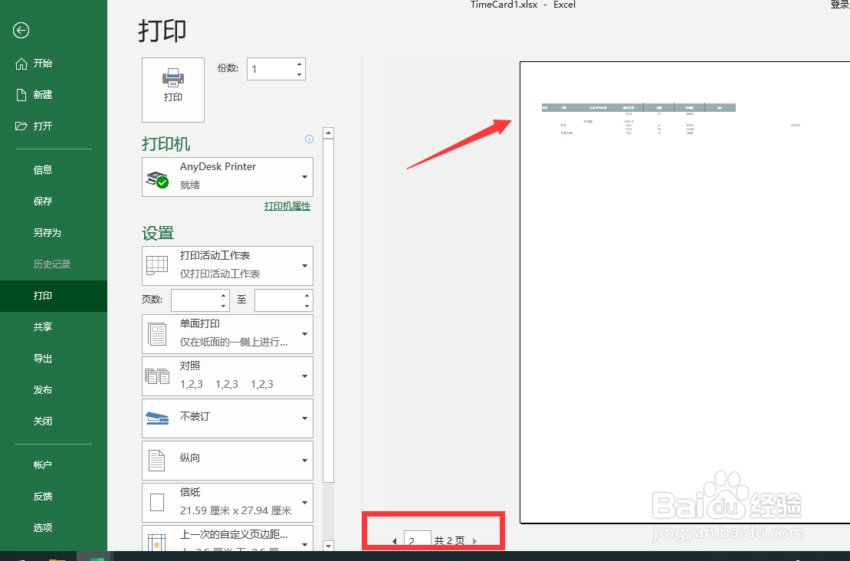Click the Home house icon

(x=21, y=64)
